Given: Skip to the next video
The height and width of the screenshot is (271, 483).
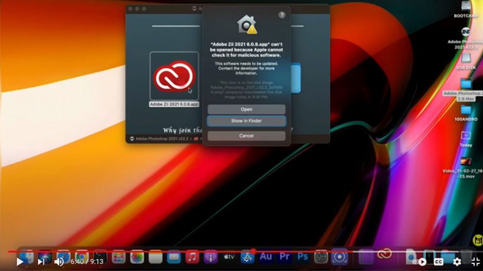Looking at the screenshot, I should [41, 262].
